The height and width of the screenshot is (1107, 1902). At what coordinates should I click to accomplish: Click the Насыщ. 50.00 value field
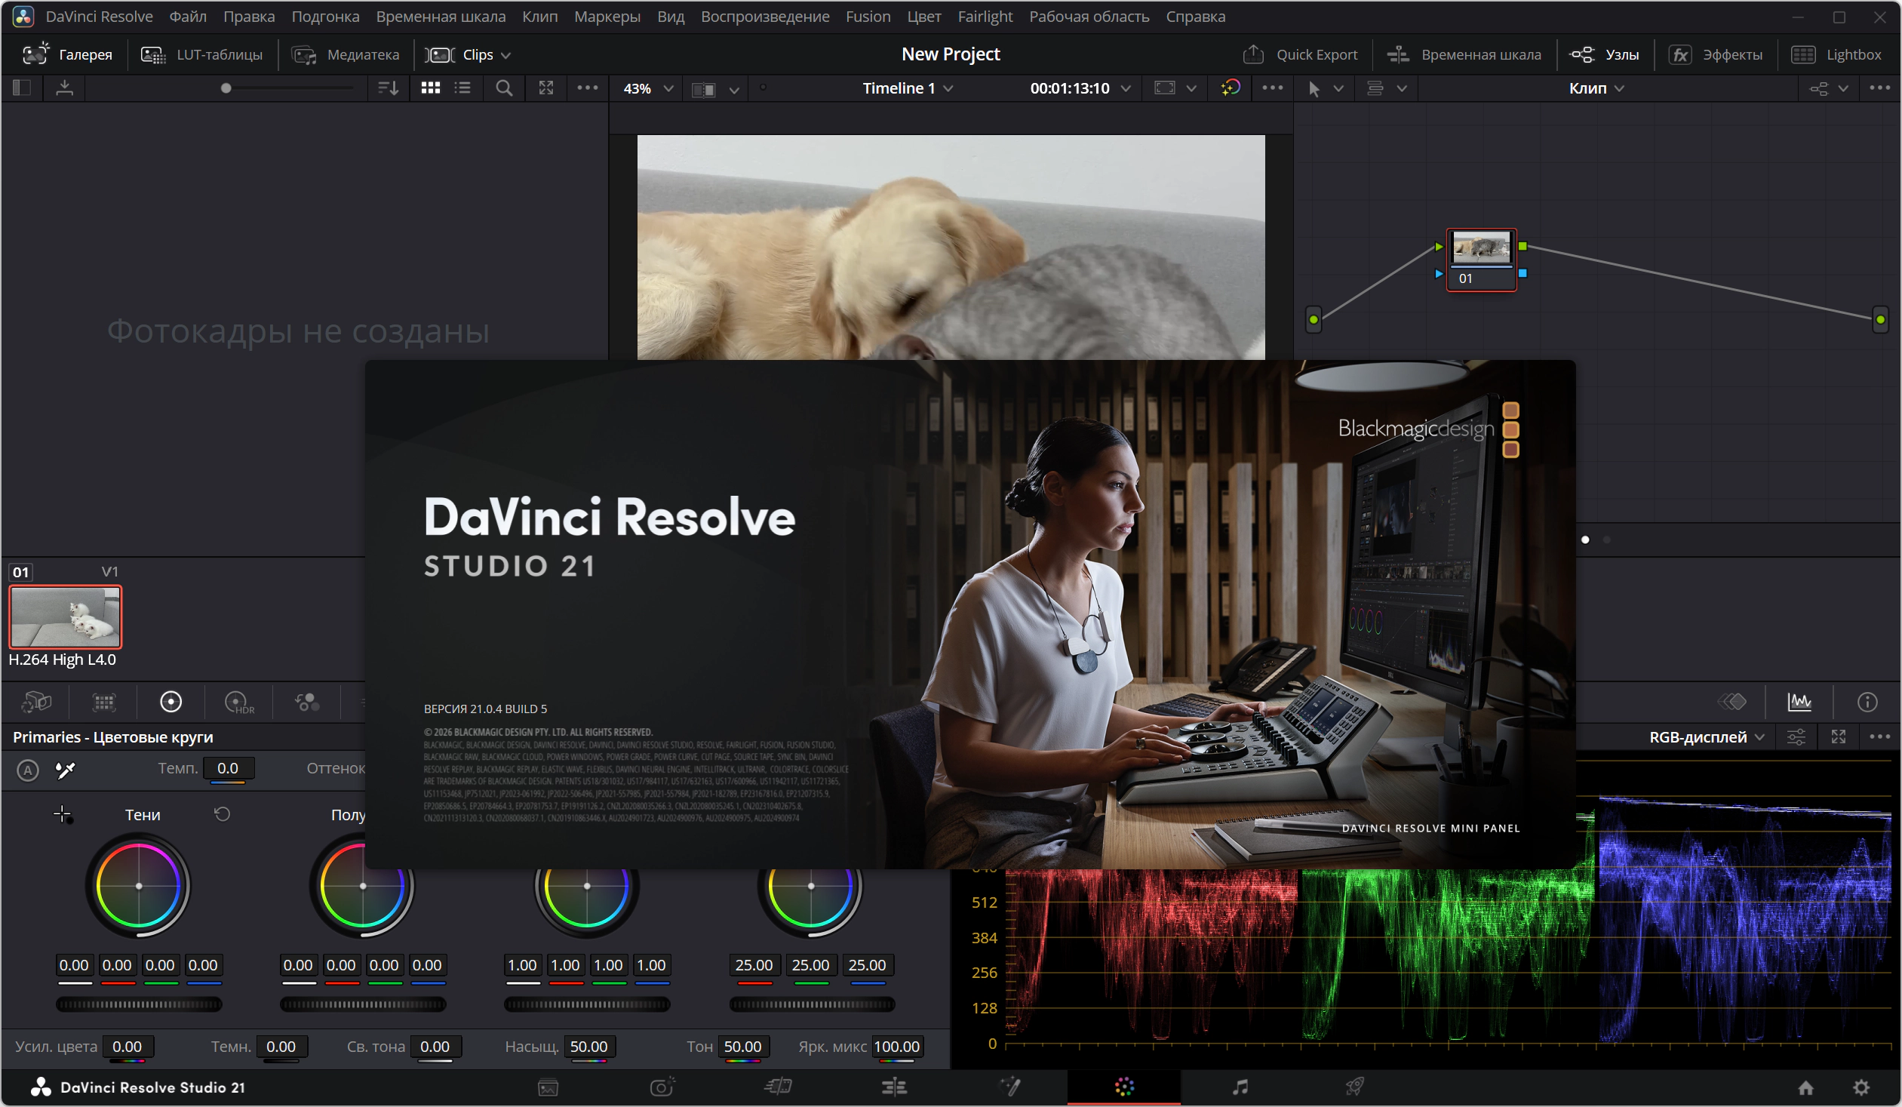[588, 1047]
